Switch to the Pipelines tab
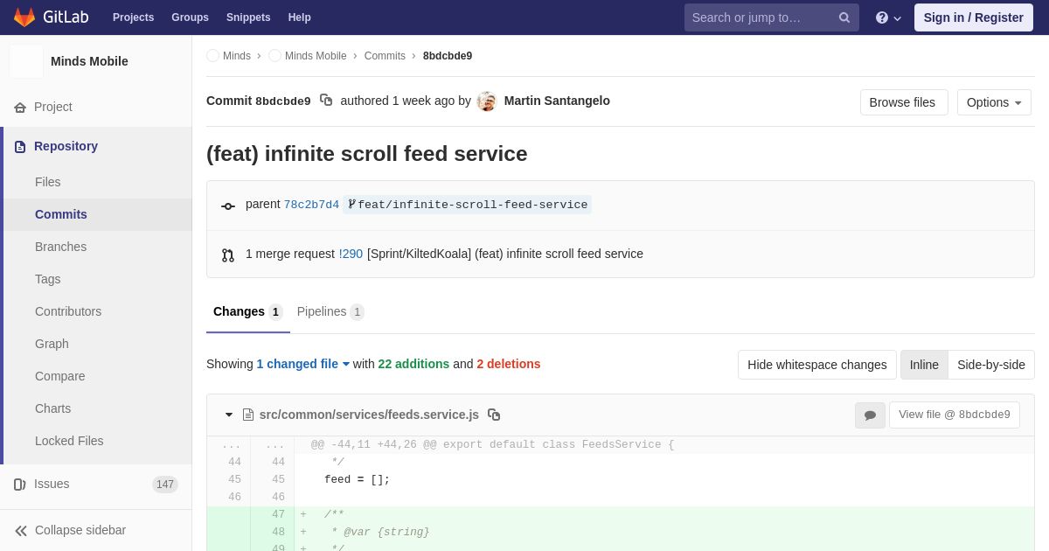 point(330,312)
